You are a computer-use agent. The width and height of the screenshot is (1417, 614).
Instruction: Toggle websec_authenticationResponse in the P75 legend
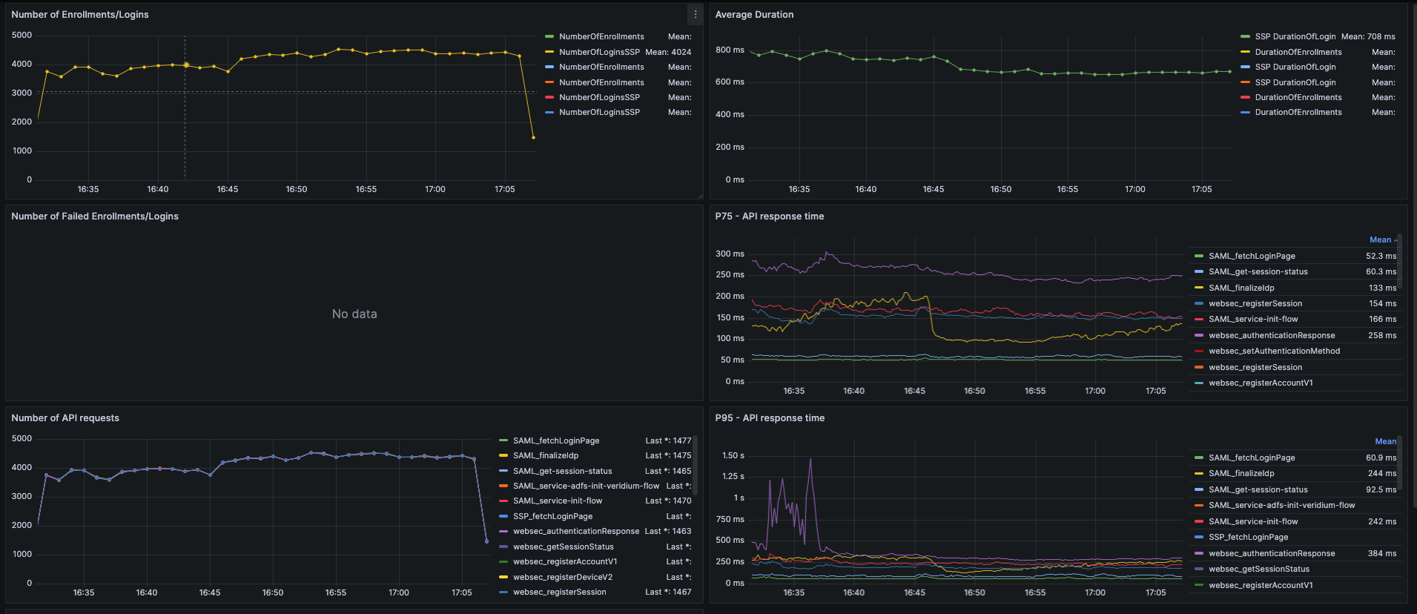tap(1272, 335)
